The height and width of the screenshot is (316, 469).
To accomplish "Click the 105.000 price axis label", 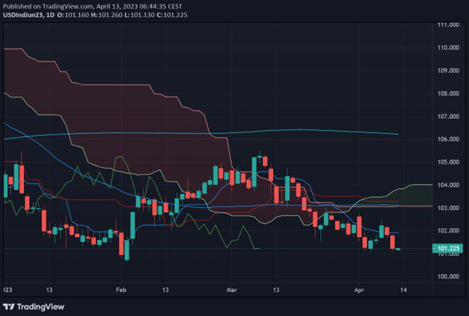I will [x=448, y=162].
